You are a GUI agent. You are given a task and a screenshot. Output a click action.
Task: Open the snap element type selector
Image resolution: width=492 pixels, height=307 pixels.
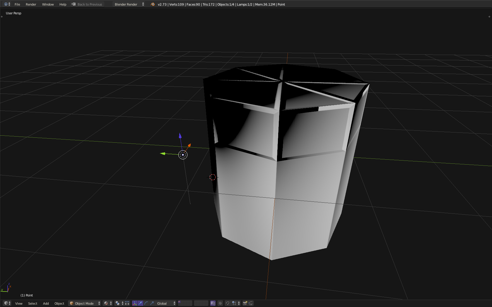[236, 303]
